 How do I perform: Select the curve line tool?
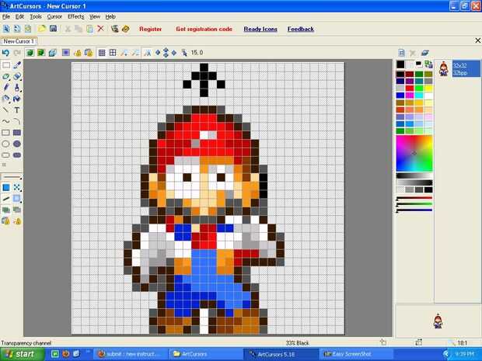[6, 121]
